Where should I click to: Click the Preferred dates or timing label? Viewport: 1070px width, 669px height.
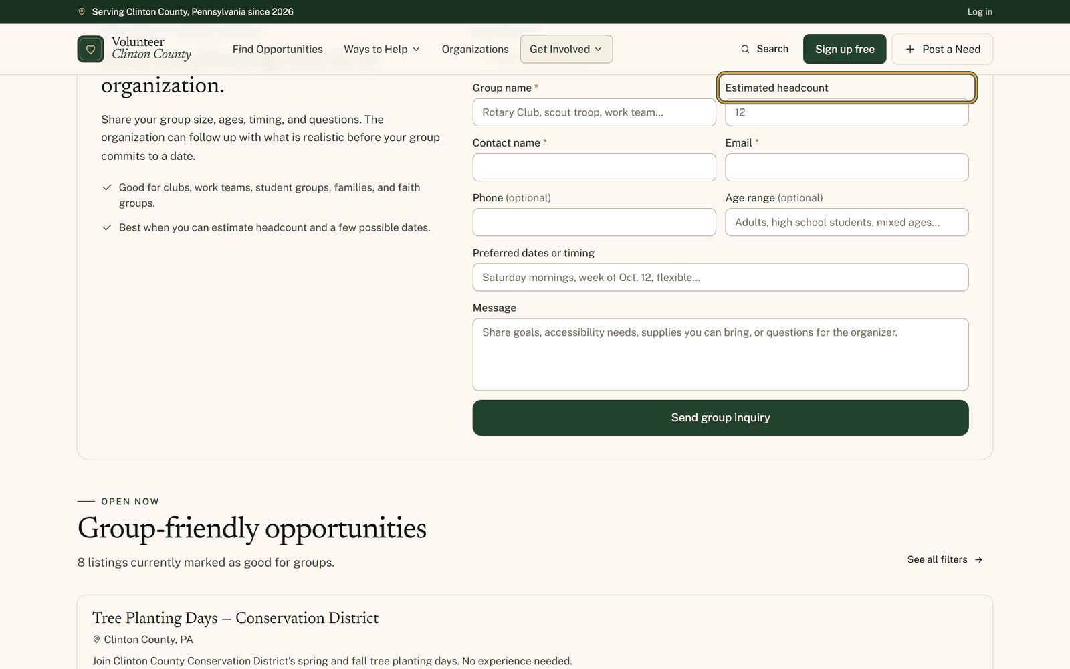534,253
